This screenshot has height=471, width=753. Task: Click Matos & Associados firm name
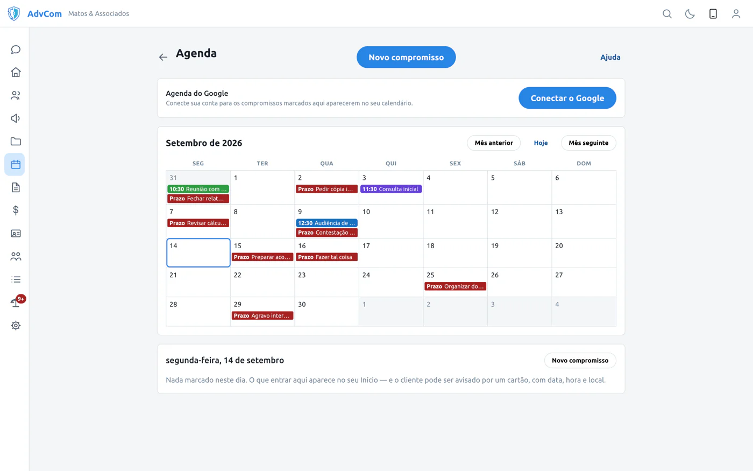coord(98,13)
